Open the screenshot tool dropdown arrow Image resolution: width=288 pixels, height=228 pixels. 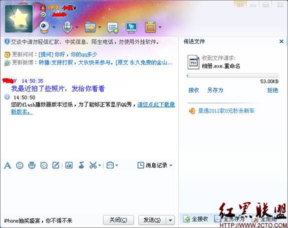[100, 165]
